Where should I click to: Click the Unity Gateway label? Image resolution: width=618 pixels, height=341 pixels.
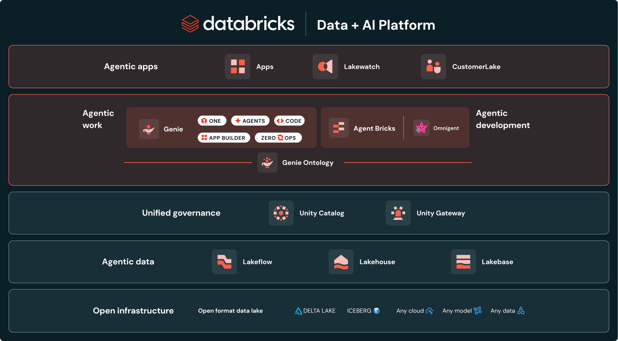click(441, 213)
